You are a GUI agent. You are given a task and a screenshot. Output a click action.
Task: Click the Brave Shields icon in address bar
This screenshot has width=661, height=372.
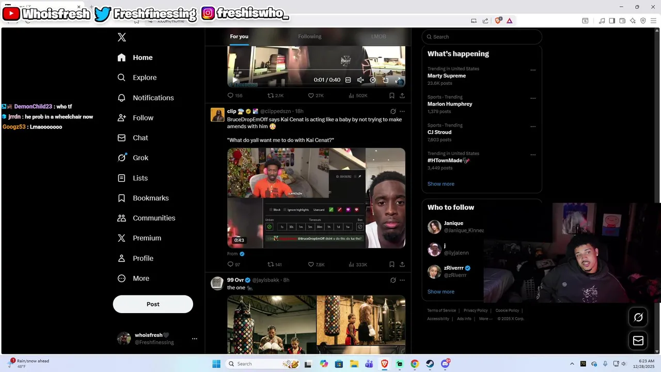pyautogui.click(x=498, y=21)
